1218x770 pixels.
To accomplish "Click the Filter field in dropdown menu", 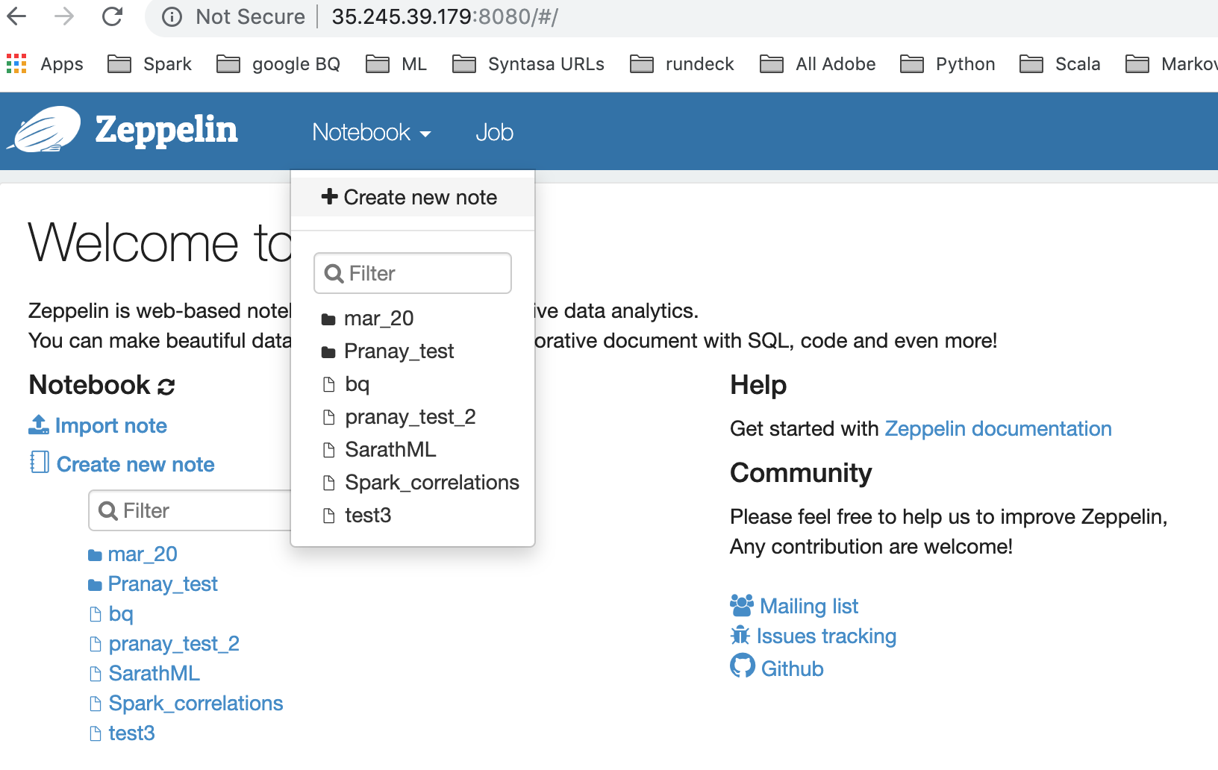I will pos(413,273).
